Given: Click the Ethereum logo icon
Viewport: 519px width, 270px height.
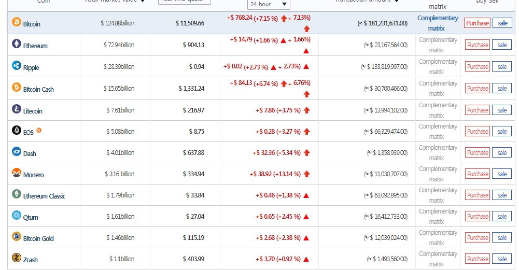Looking at the screenshot, I should (x=17, y=45).
